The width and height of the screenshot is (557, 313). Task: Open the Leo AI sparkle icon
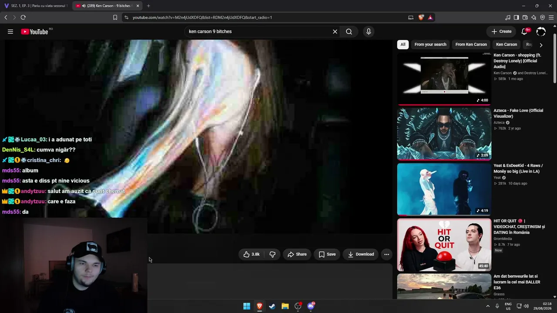[534, 17]
